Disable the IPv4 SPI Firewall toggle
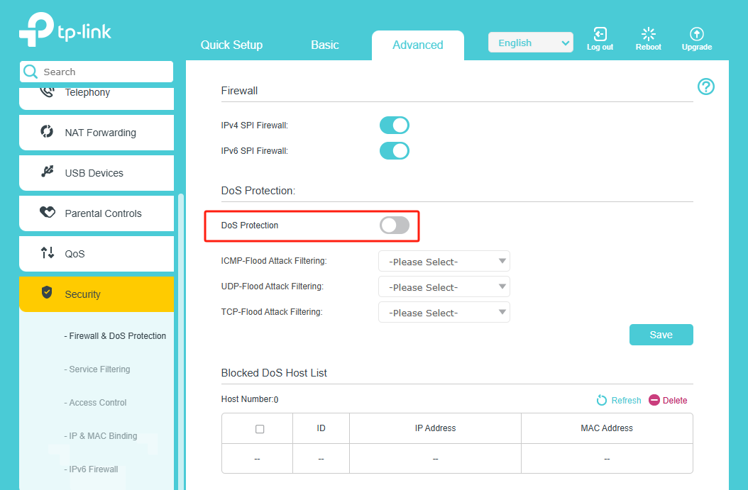This screenshot has width=748, height=490. [395, 126]
